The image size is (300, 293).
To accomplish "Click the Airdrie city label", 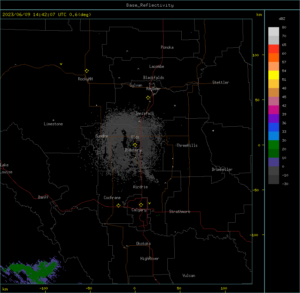I will 141,187.
